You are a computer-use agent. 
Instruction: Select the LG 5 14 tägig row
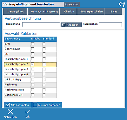(30, 80)
